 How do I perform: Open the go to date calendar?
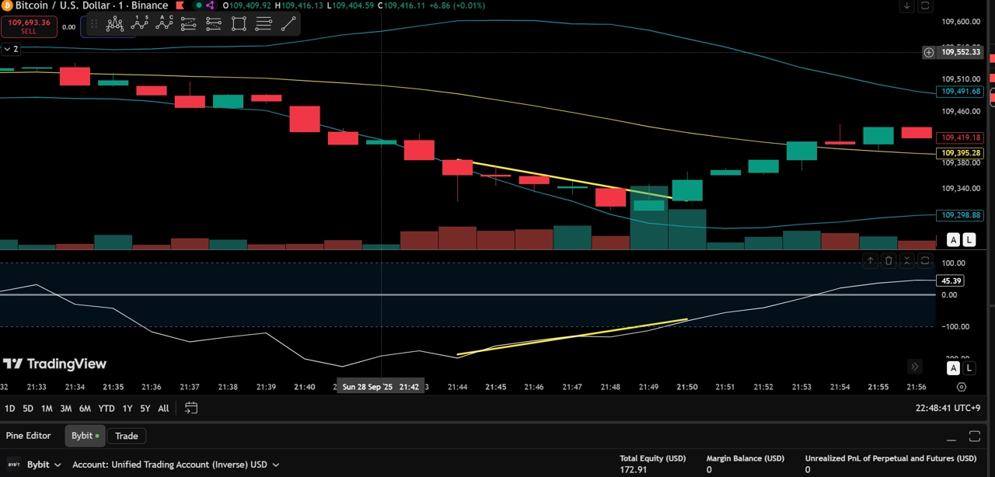(191, 408)
